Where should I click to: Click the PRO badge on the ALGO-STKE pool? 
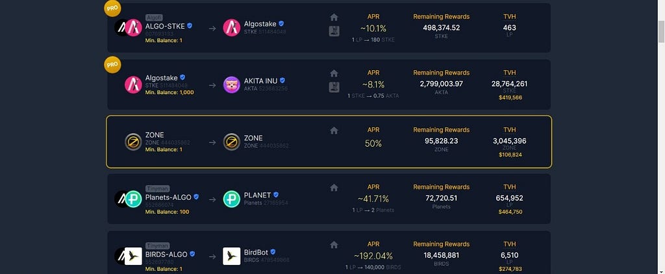pyautogui.click(x=112, y=8)
